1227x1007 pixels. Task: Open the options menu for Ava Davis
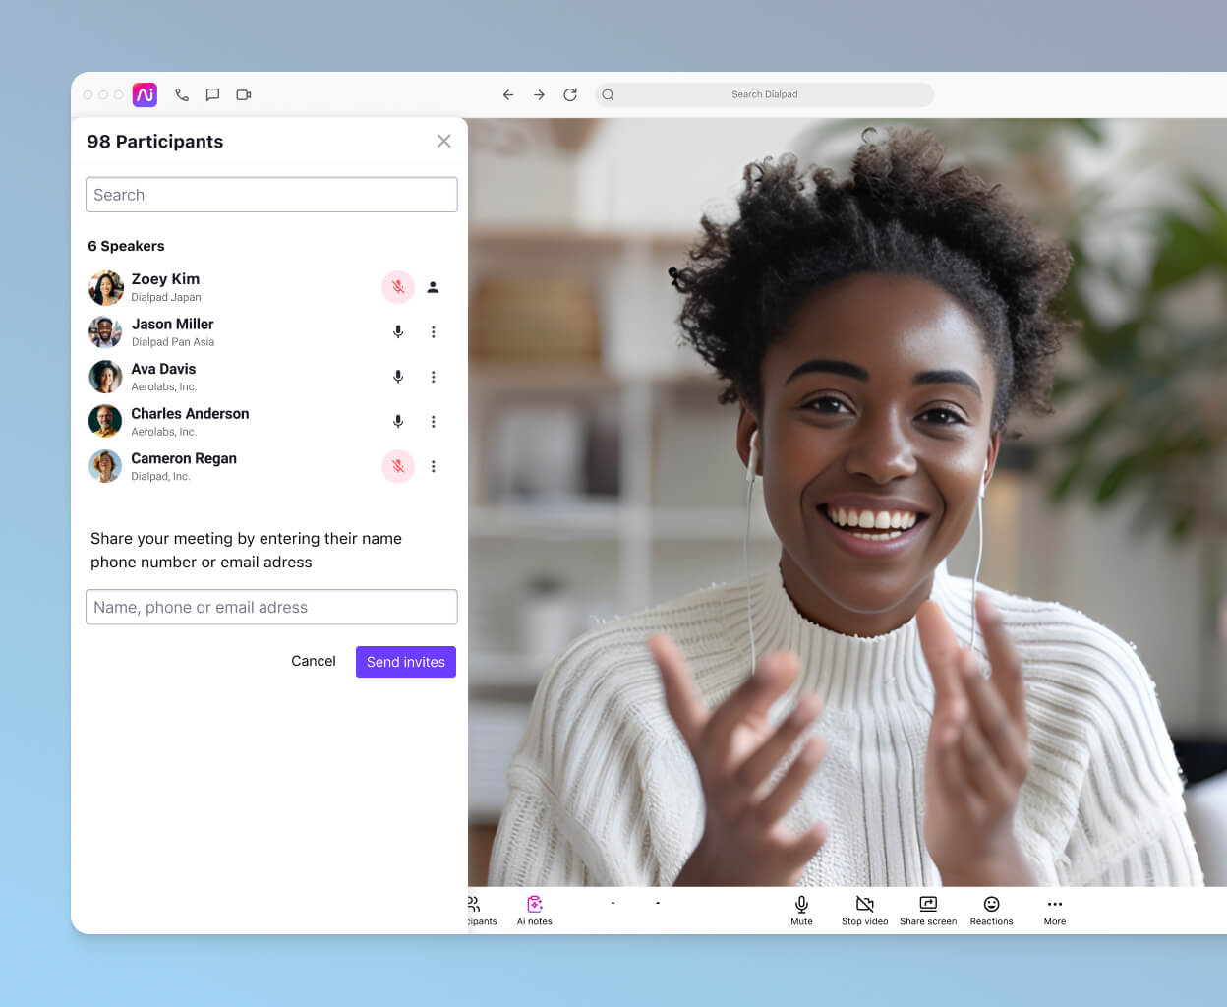[433, 377]
